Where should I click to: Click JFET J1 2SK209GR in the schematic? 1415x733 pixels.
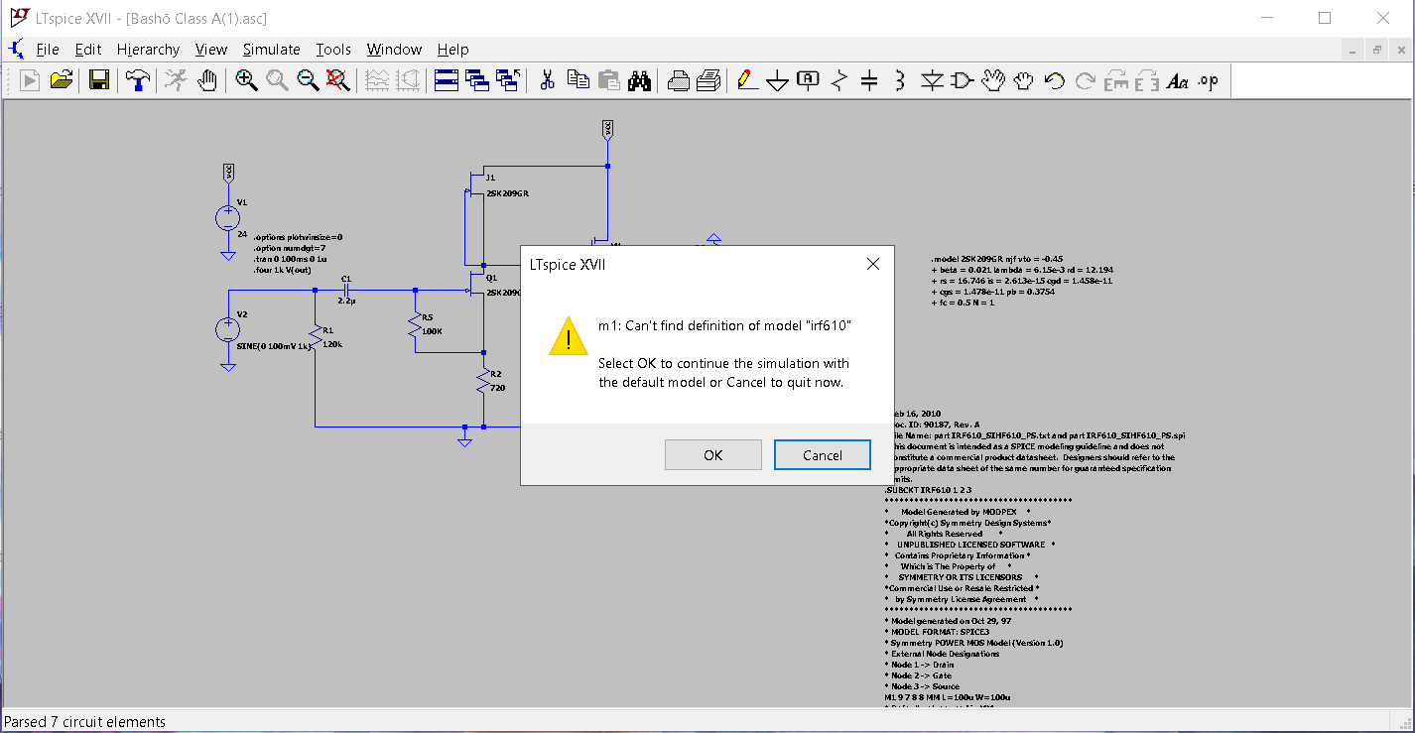[476, 185]
